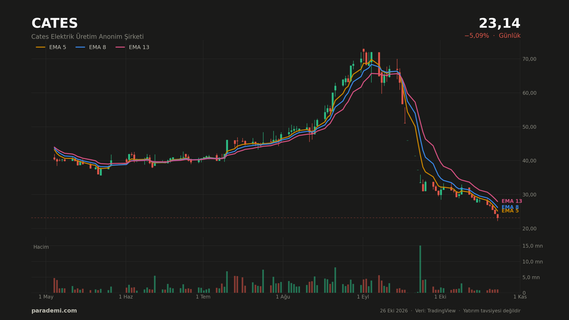Click the Hacim volume panel label
Viewport: 569px width, 320px height.
tap(41, 247)
